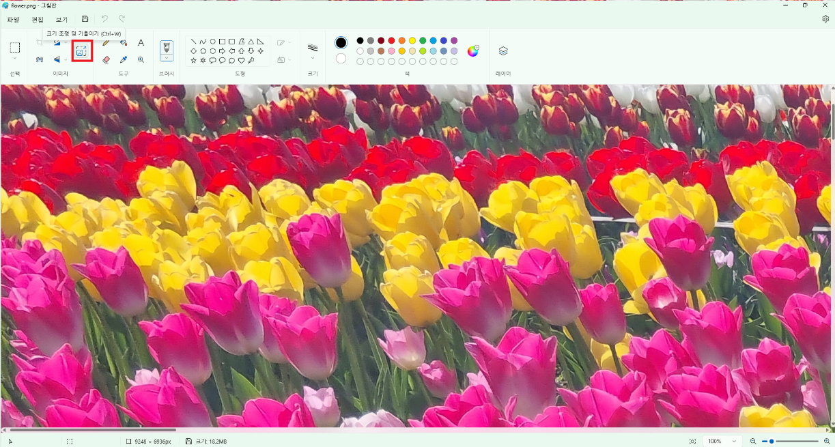This screenshot has height=447, width=835.
Task: Open the 100% zoom level dropdown
Action: tap(722, 442)
